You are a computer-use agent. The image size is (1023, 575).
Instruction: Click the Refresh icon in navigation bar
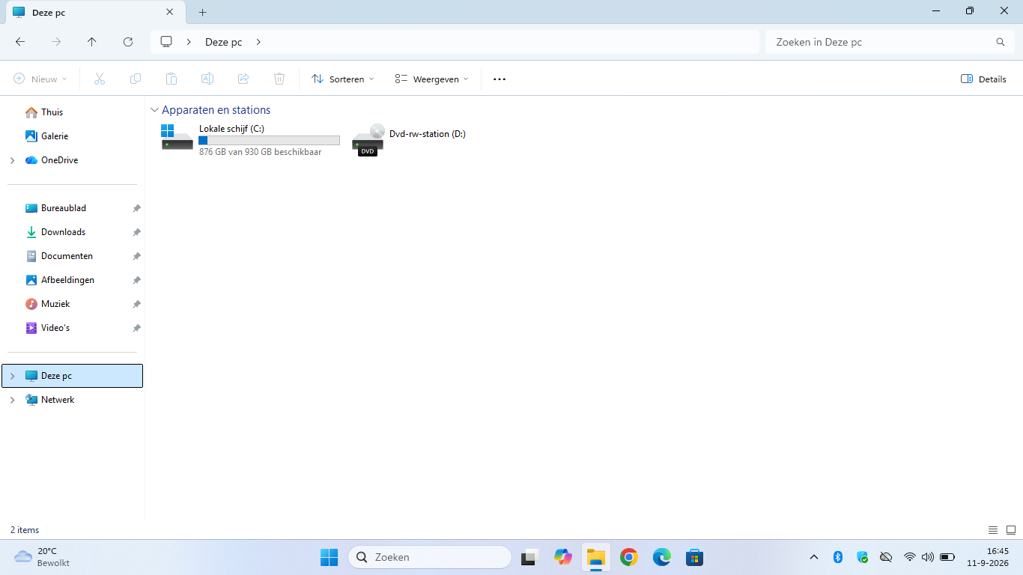click(x=128, y=42)
